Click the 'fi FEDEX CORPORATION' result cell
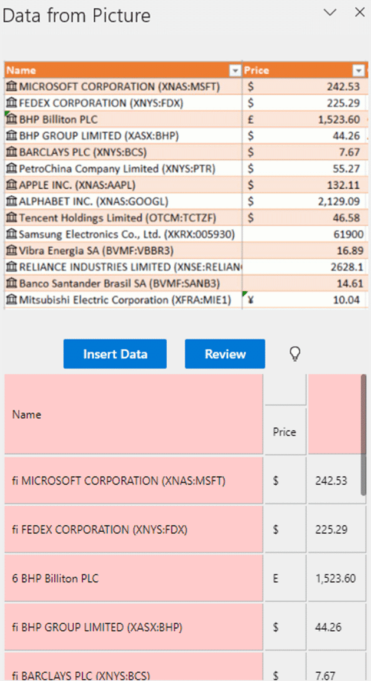The height and width of the screenshot is (681, 371). (x=134, y=529)
